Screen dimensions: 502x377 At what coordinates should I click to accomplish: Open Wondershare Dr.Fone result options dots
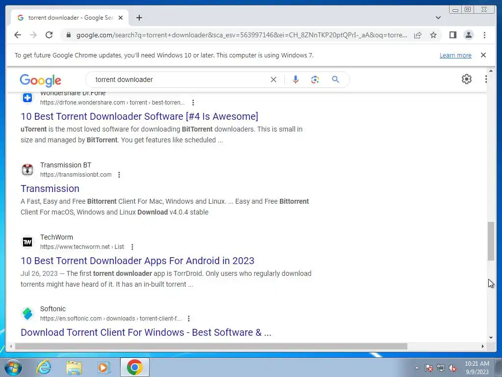(x=193, y=103)
